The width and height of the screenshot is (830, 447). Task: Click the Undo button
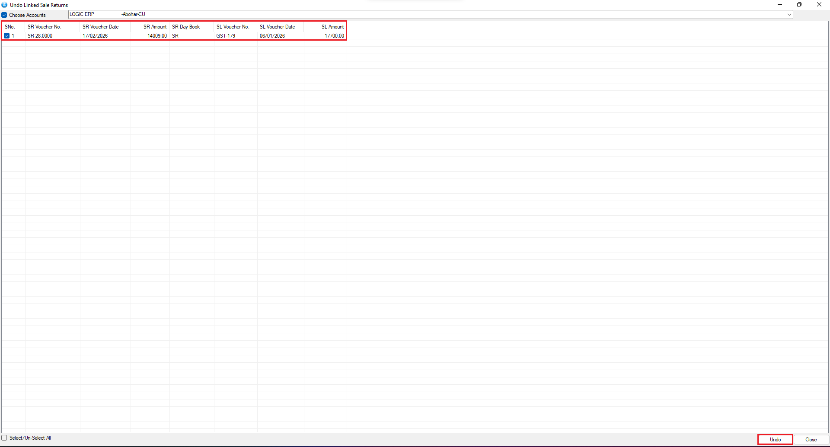pyautogui.click(x=775, y=439)
